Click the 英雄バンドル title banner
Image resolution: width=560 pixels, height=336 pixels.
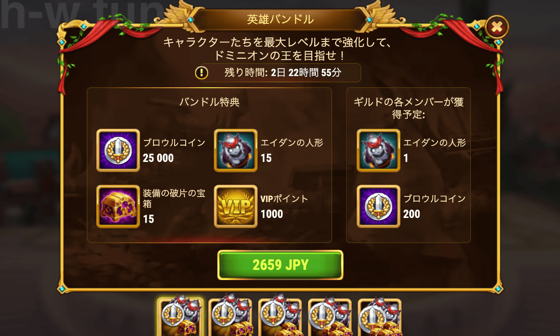click(x=280, y=19)
